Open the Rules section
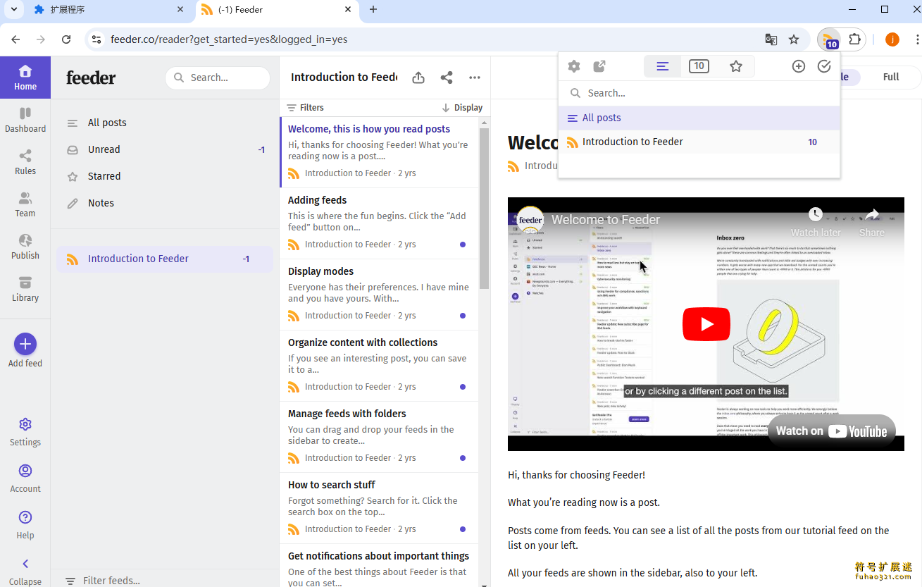This screenshot has width=922, height=587. tap(25, 162)
